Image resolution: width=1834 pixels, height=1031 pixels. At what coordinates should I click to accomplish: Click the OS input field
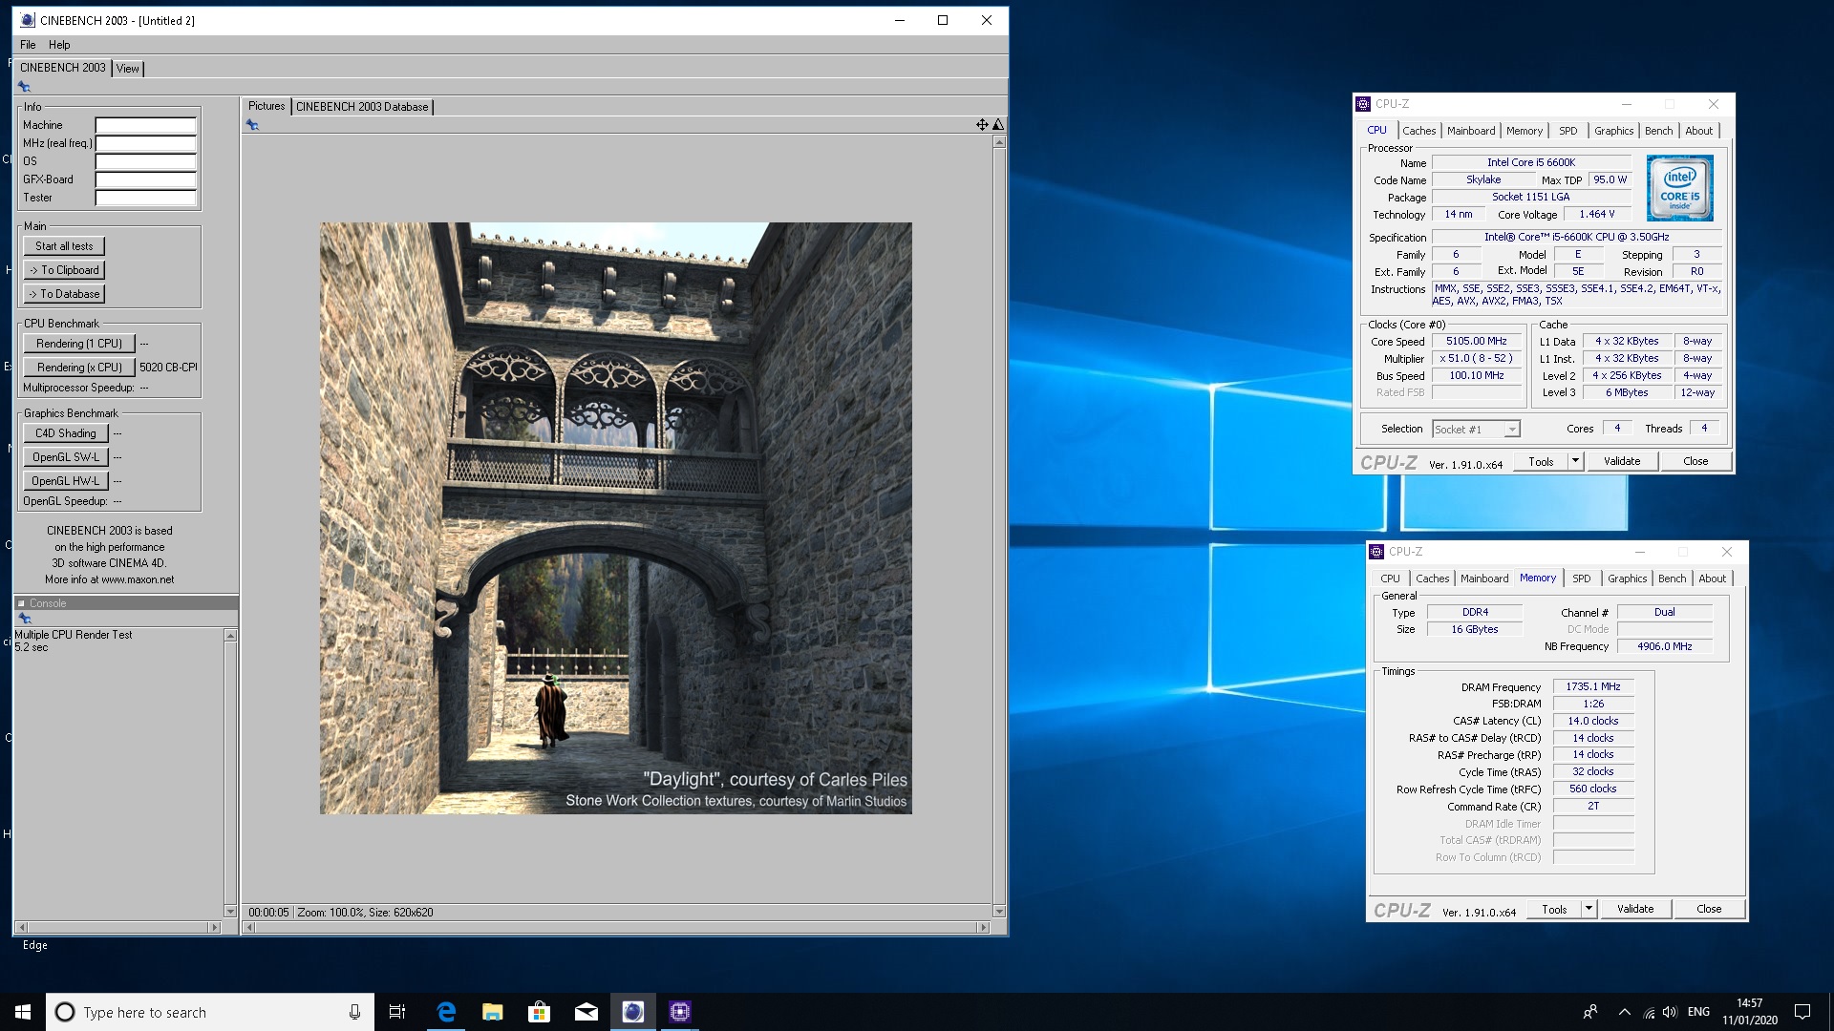coord(145,161)
